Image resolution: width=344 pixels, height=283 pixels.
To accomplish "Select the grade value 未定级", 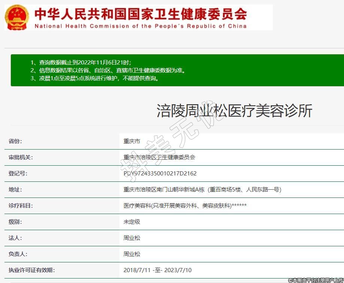I will tap(132, 222).
